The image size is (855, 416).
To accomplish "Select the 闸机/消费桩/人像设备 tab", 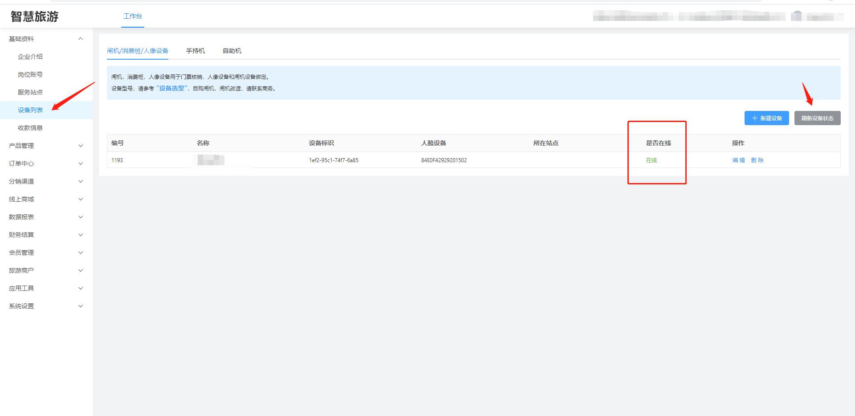I will (x=138, y=51).
